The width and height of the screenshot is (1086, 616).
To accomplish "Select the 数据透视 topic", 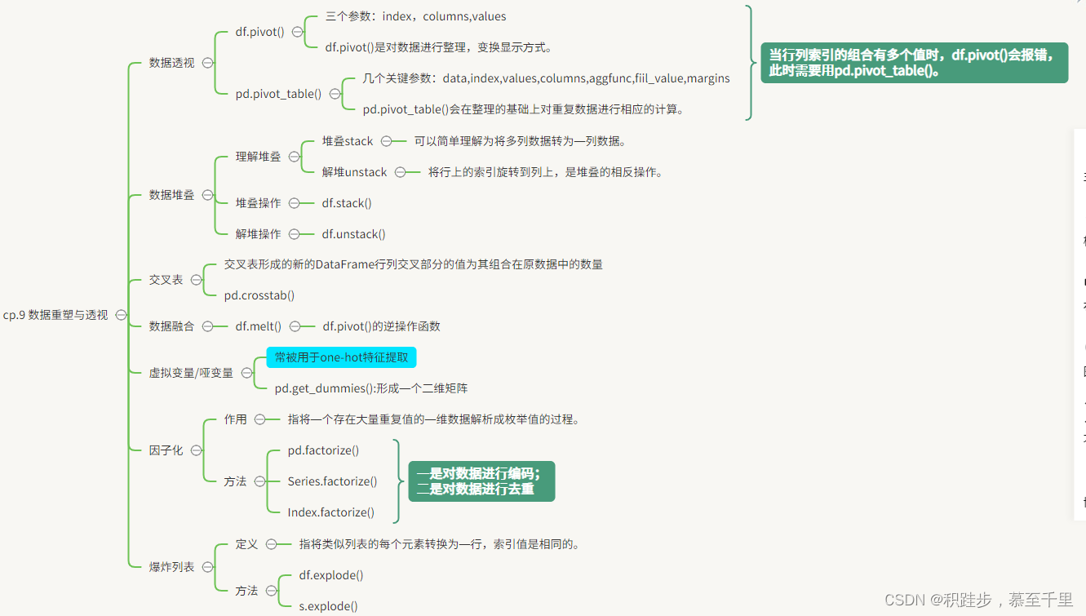I will (x=171, y=63).
